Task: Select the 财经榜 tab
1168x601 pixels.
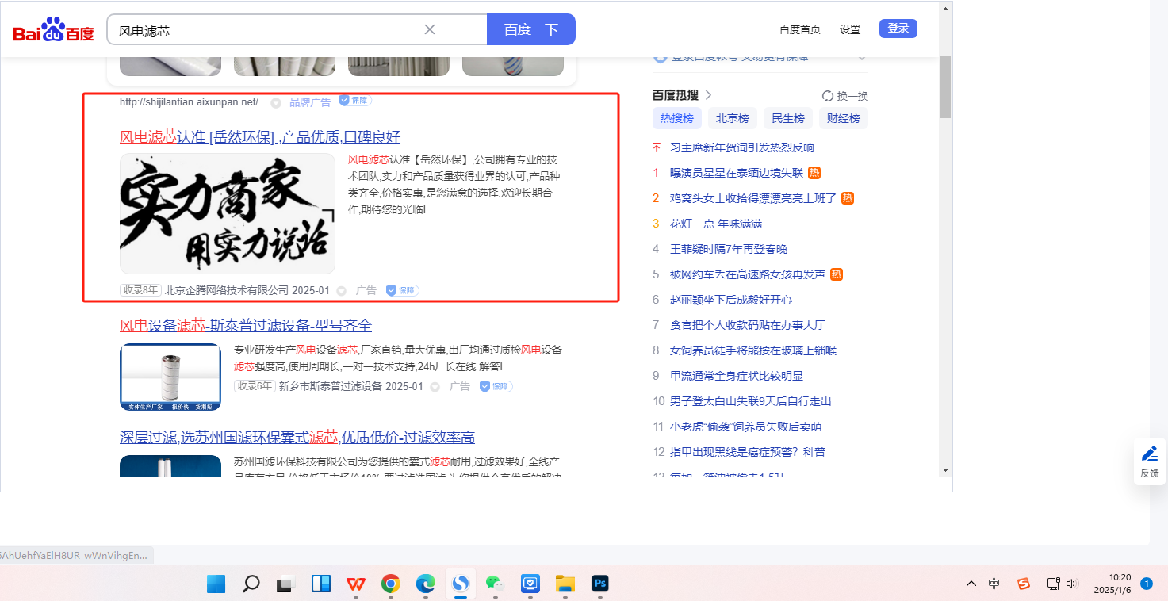Action: tap(843, 118)
